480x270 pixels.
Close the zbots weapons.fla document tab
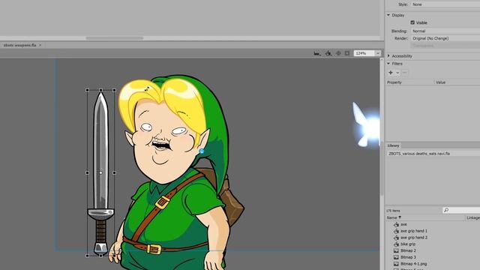click(x=40, y=45)
